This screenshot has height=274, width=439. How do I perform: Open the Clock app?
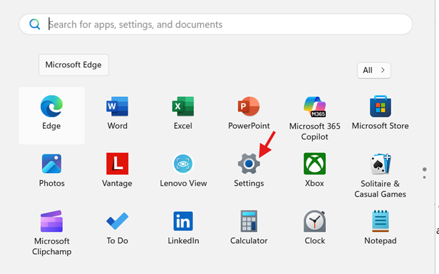[x=315, y=222]
